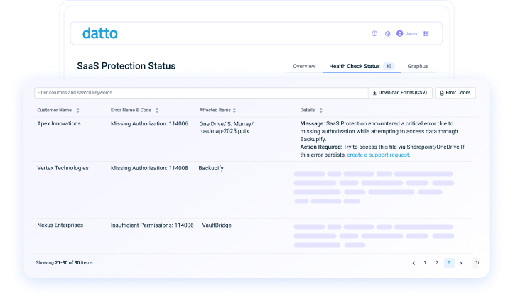Open the apps grid icon
Screen dimensions: 513x307
426,33
